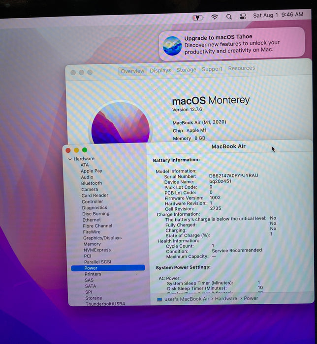Click the battery charging icon in menu bar

198,17
